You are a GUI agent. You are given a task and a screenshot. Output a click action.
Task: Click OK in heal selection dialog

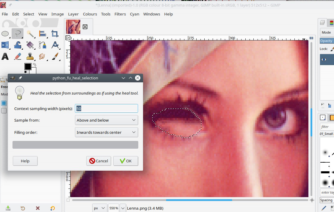pyautogui.click(x=126, y=161)
